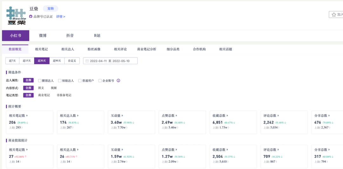Open the 商业笔记分析 sub-tab

[x=146, y=49]
